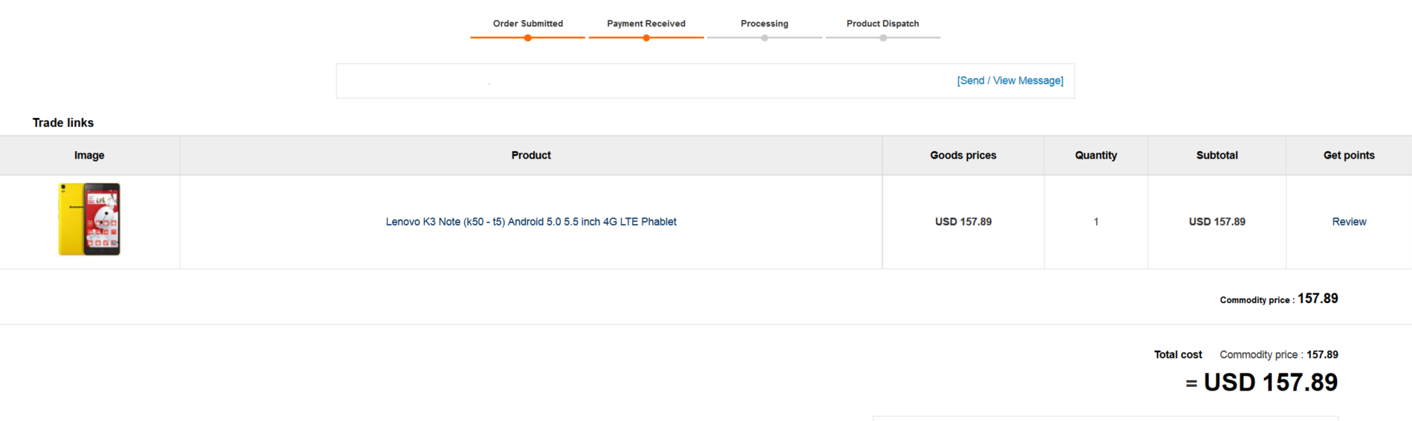Click the Quantity column header
Image resolution: width=1412 pixels, height=421 pixels.
click(x=1096, y=155)
